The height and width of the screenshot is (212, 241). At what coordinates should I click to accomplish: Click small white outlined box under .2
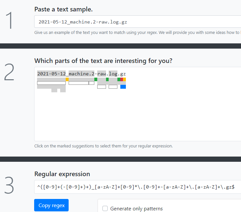tap(91, 83)
